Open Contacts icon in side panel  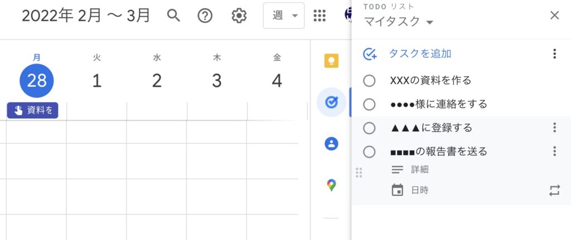tap(331, 144)
